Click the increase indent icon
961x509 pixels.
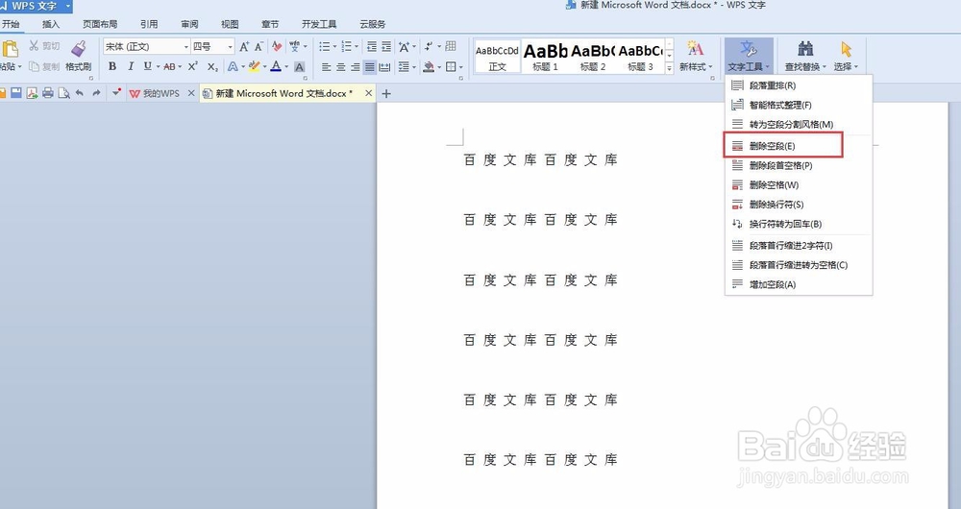point(386,46)
